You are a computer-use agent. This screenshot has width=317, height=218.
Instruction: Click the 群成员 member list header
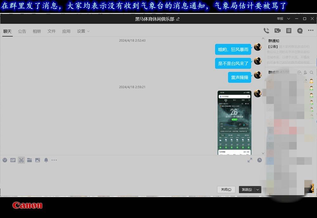pos(279,72)
